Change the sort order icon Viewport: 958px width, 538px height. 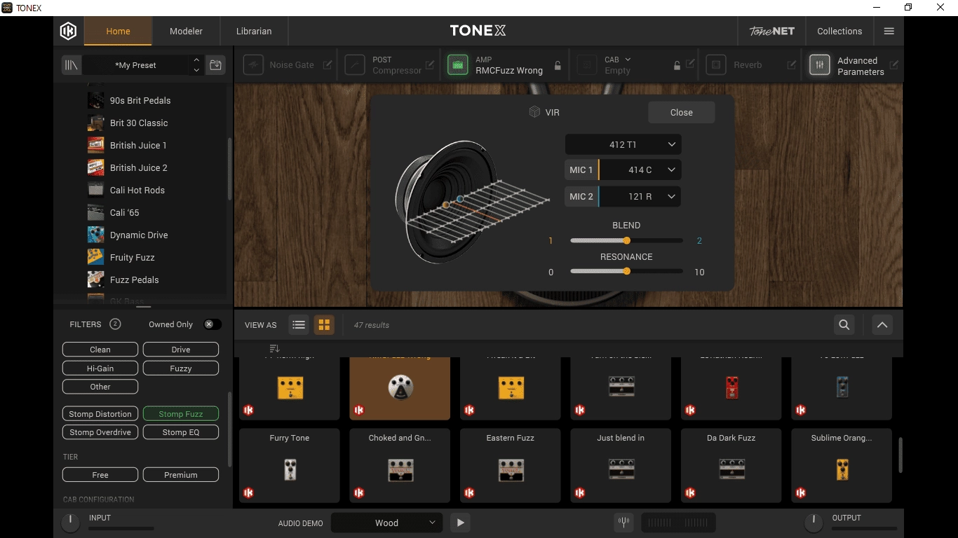274,348
